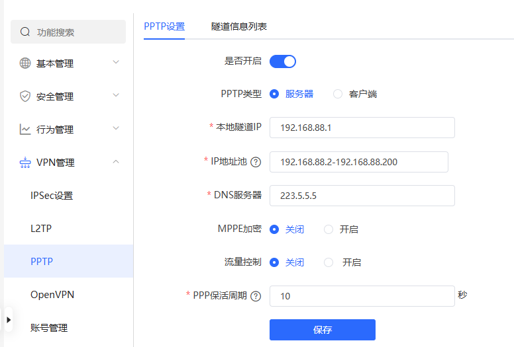Collapse the VPN管理 chevron
This screenshot has height=347, width=514.
(x=116, y=161)
